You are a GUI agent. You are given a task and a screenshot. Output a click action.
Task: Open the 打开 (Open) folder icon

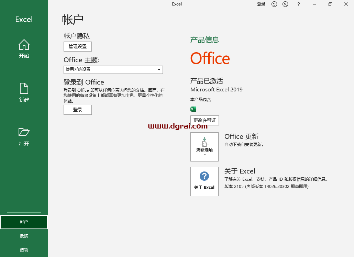[24, 132]
